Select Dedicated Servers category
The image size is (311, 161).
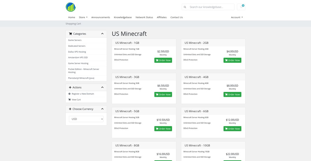[86, 46]
